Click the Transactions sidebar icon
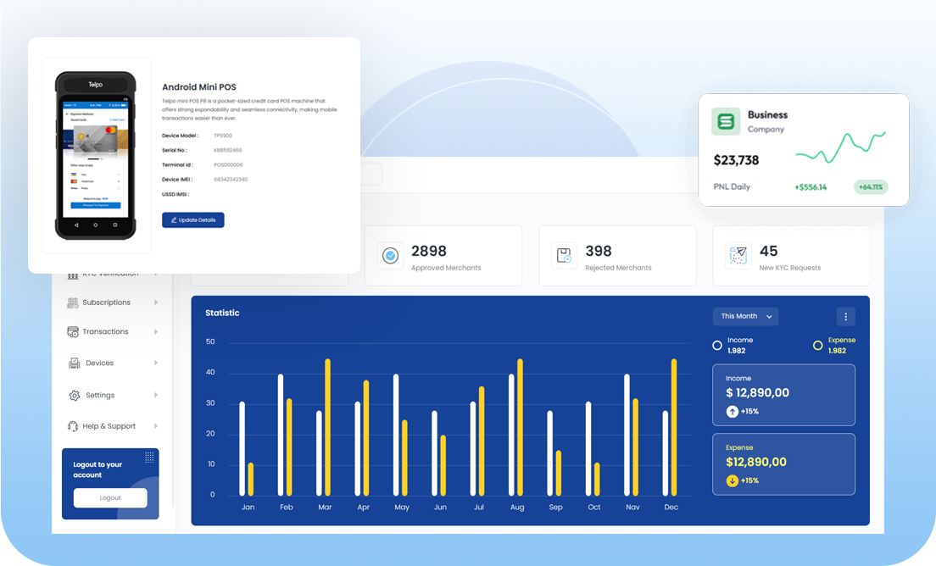The image size is (936, 566). [x=73, y=332]
